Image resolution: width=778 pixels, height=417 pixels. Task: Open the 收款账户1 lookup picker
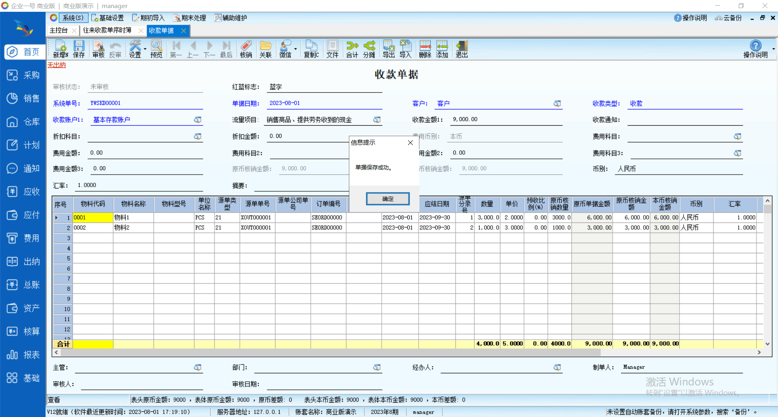coord(197,120)
